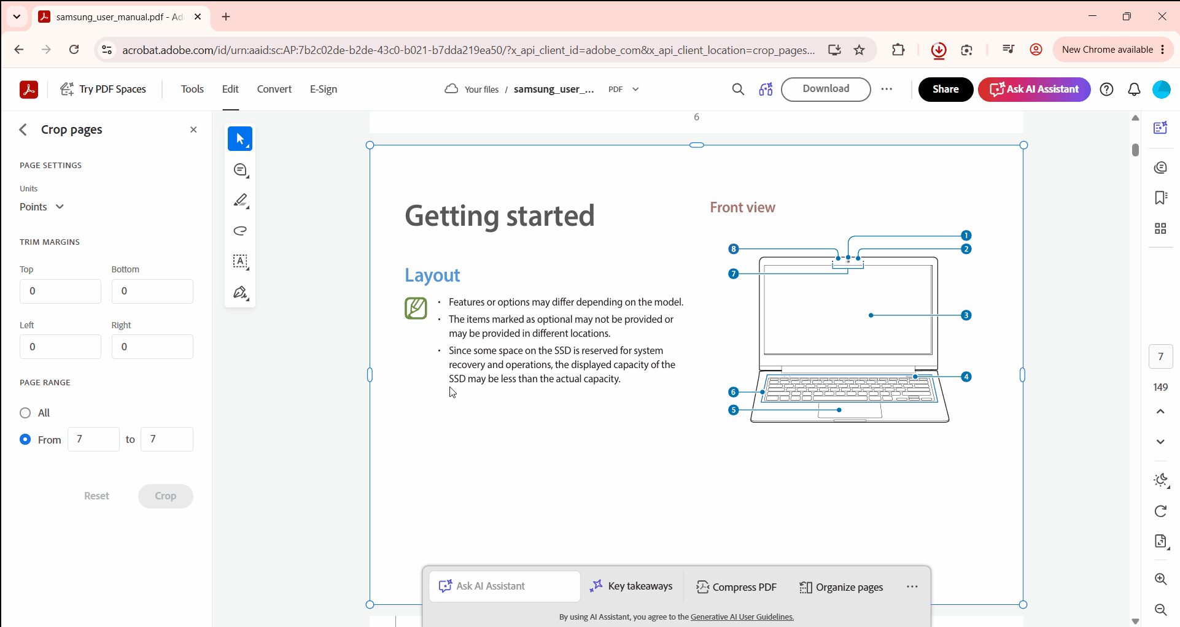Open the Edit menu
The height and width of the screenshot is (627, 1180).
(230, 90)
